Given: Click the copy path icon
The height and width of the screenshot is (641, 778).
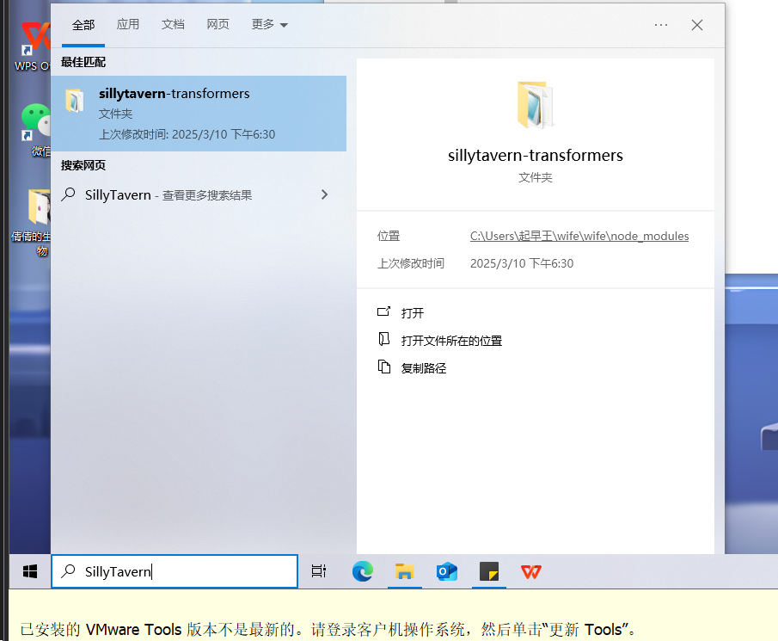Looking at the screenshot, I should (x=384, y=367).
